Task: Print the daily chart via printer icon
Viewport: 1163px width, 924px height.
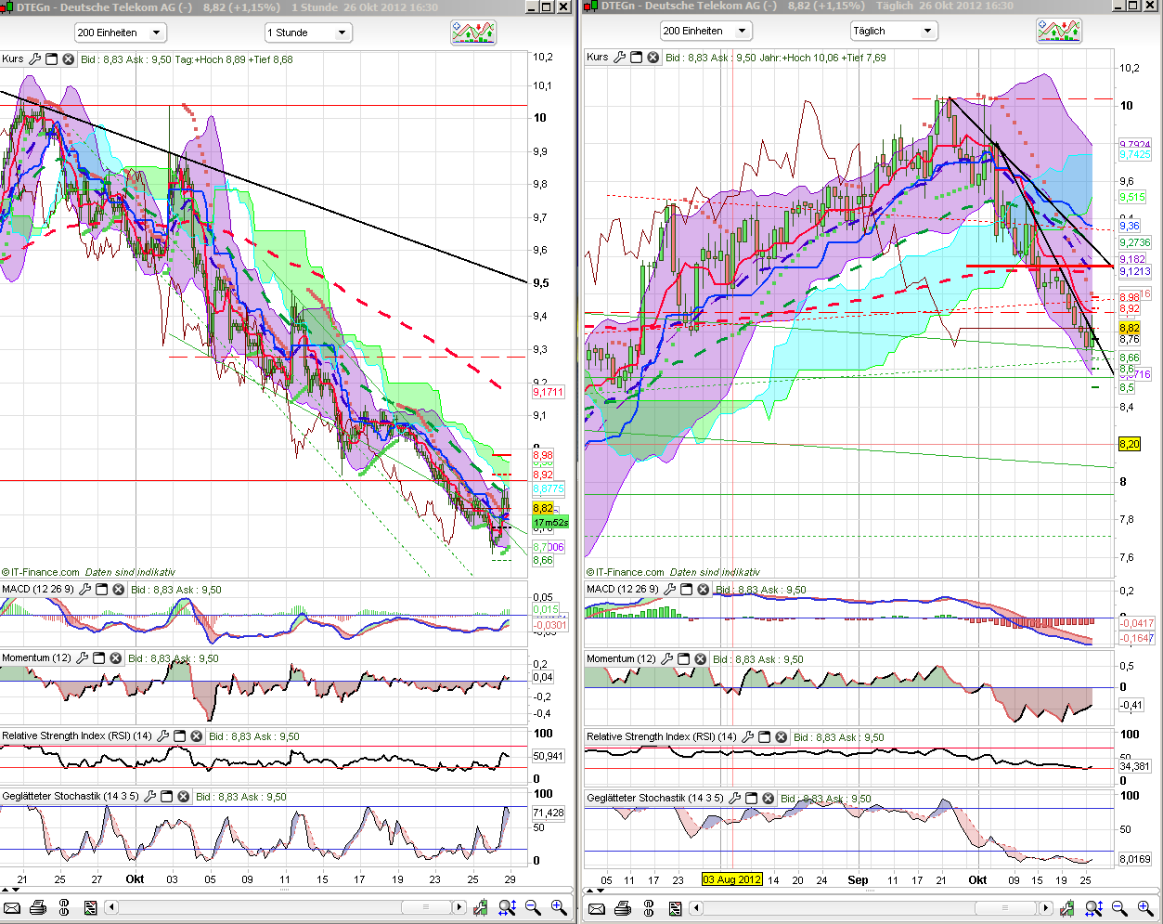Action: 623,908
